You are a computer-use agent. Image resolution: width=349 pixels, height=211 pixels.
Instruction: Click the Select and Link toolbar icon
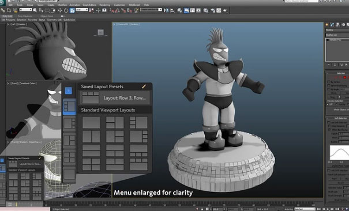click(x=3, y=10)
